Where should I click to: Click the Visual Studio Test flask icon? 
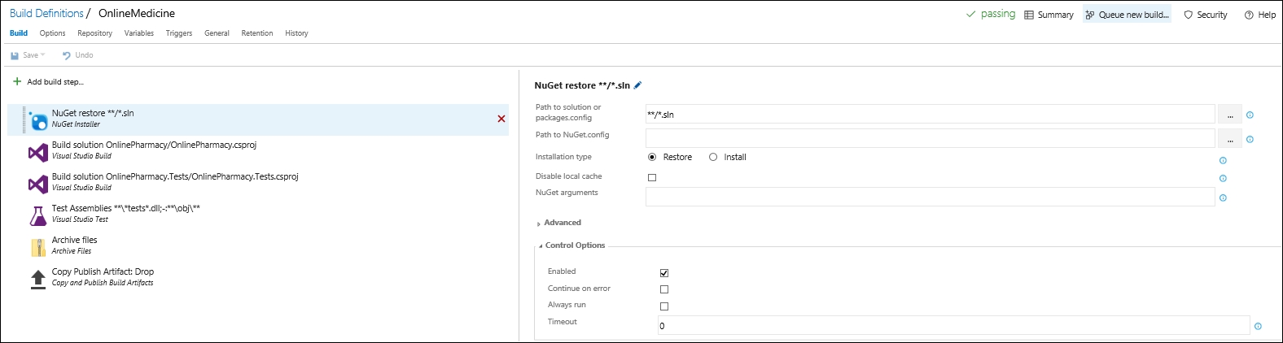point(38,215)
